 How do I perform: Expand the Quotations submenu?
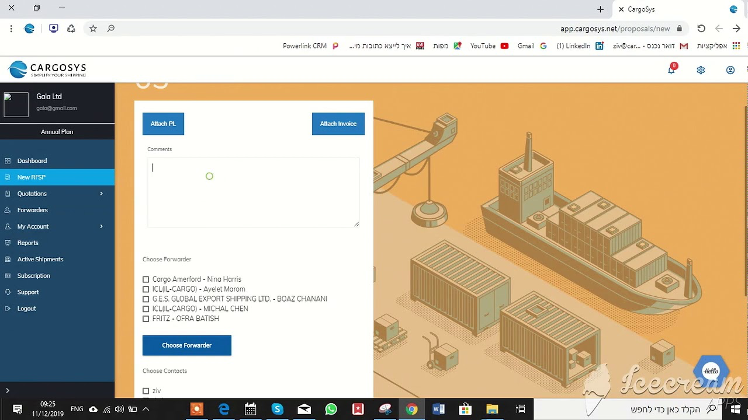[101, 194]
